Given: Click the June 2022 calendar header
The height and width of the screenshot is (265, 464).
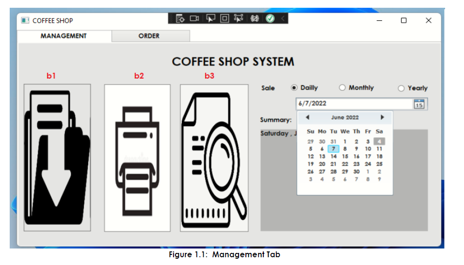Looking at the screenshot, I should [345, 117].
